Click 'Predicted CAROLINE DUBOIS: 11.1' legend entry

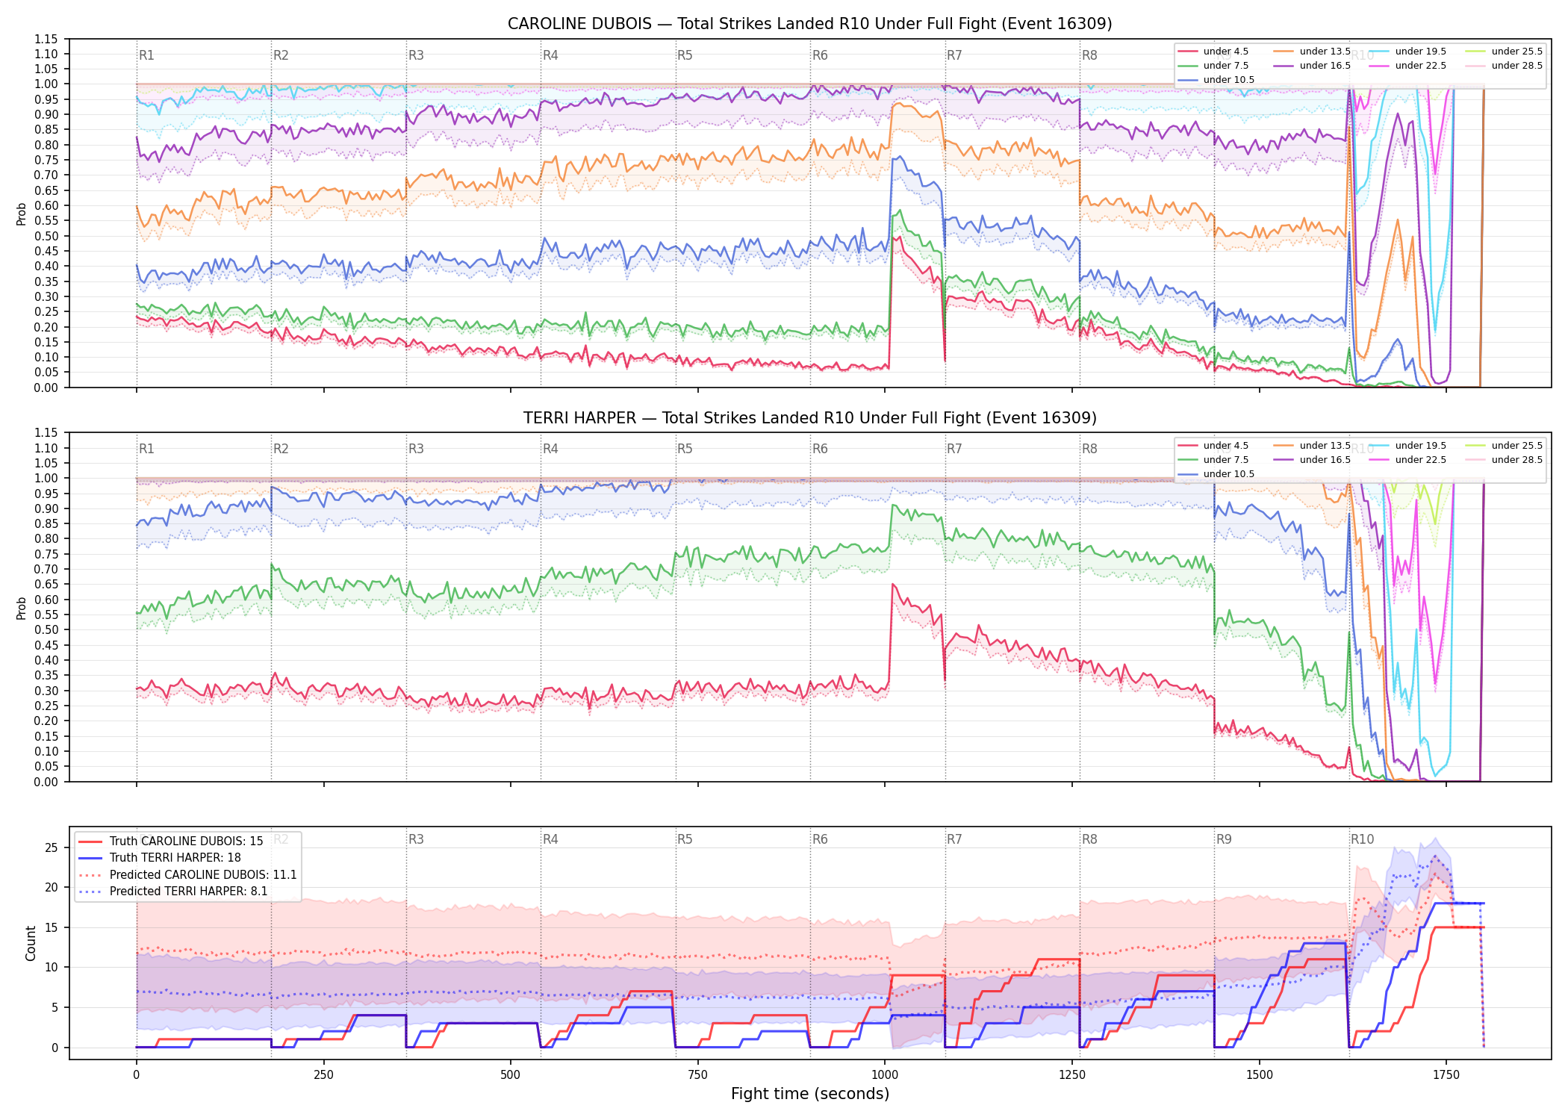[187, 875]
